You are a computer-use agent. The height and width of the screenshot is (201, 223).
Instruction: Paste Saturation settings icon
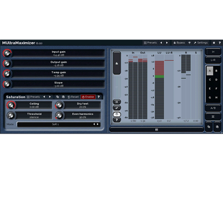pyautogui.click(x=63, y=97)
